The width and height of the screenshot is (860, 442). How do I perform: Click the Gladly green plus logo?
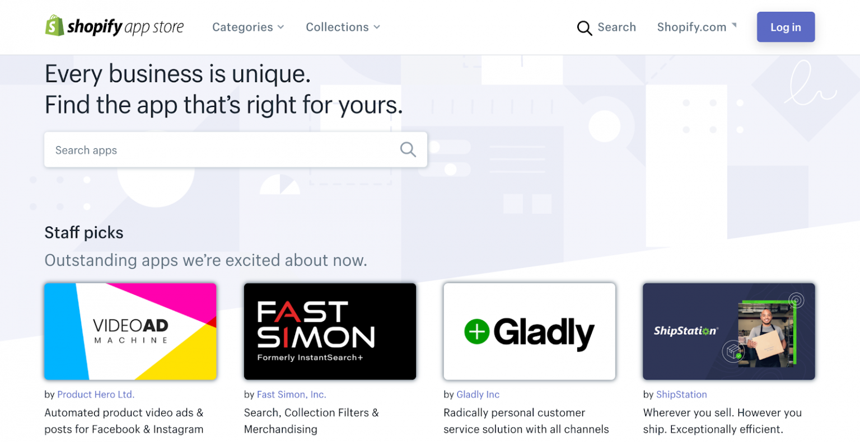click(478, 331)
